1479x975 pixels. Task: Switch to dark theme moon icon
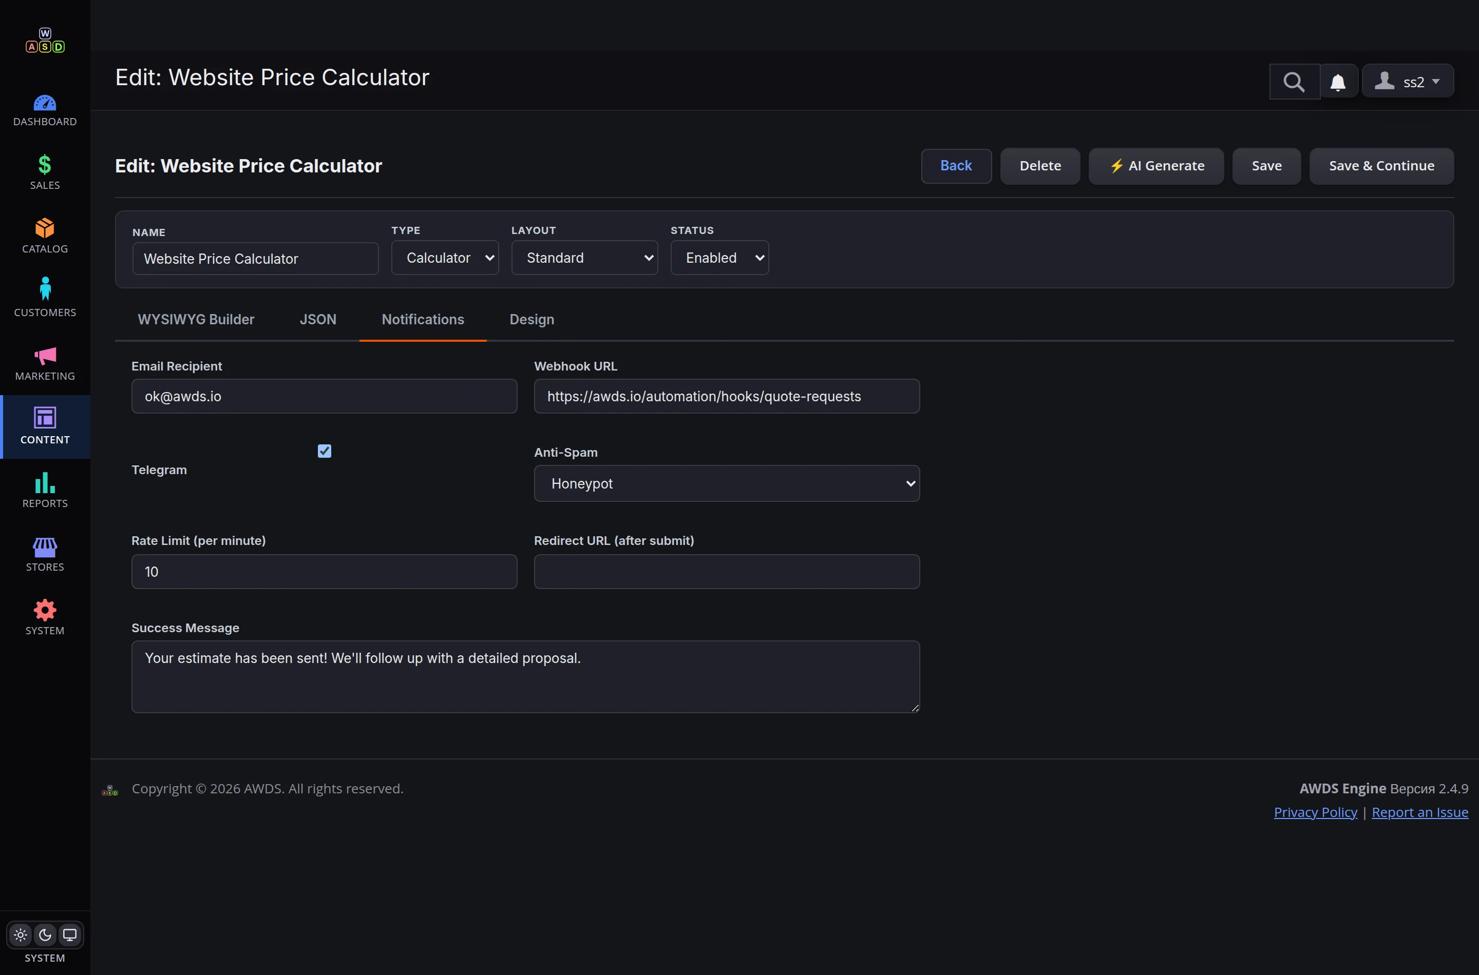[x=45, y=934]
